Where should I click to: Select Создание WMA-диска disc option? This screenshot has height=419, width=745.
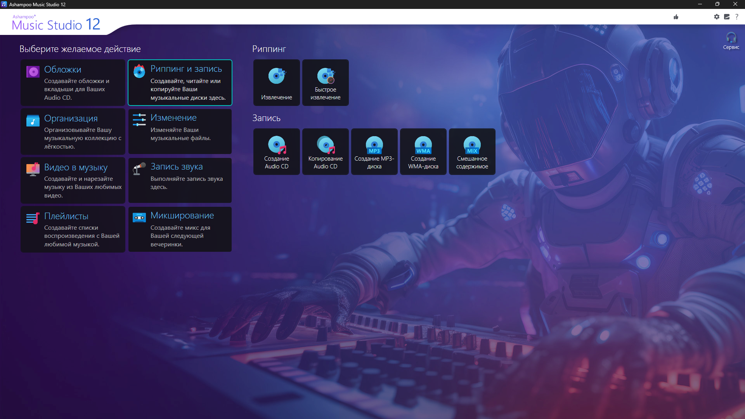pyautogui.click(x=423, y=152)
